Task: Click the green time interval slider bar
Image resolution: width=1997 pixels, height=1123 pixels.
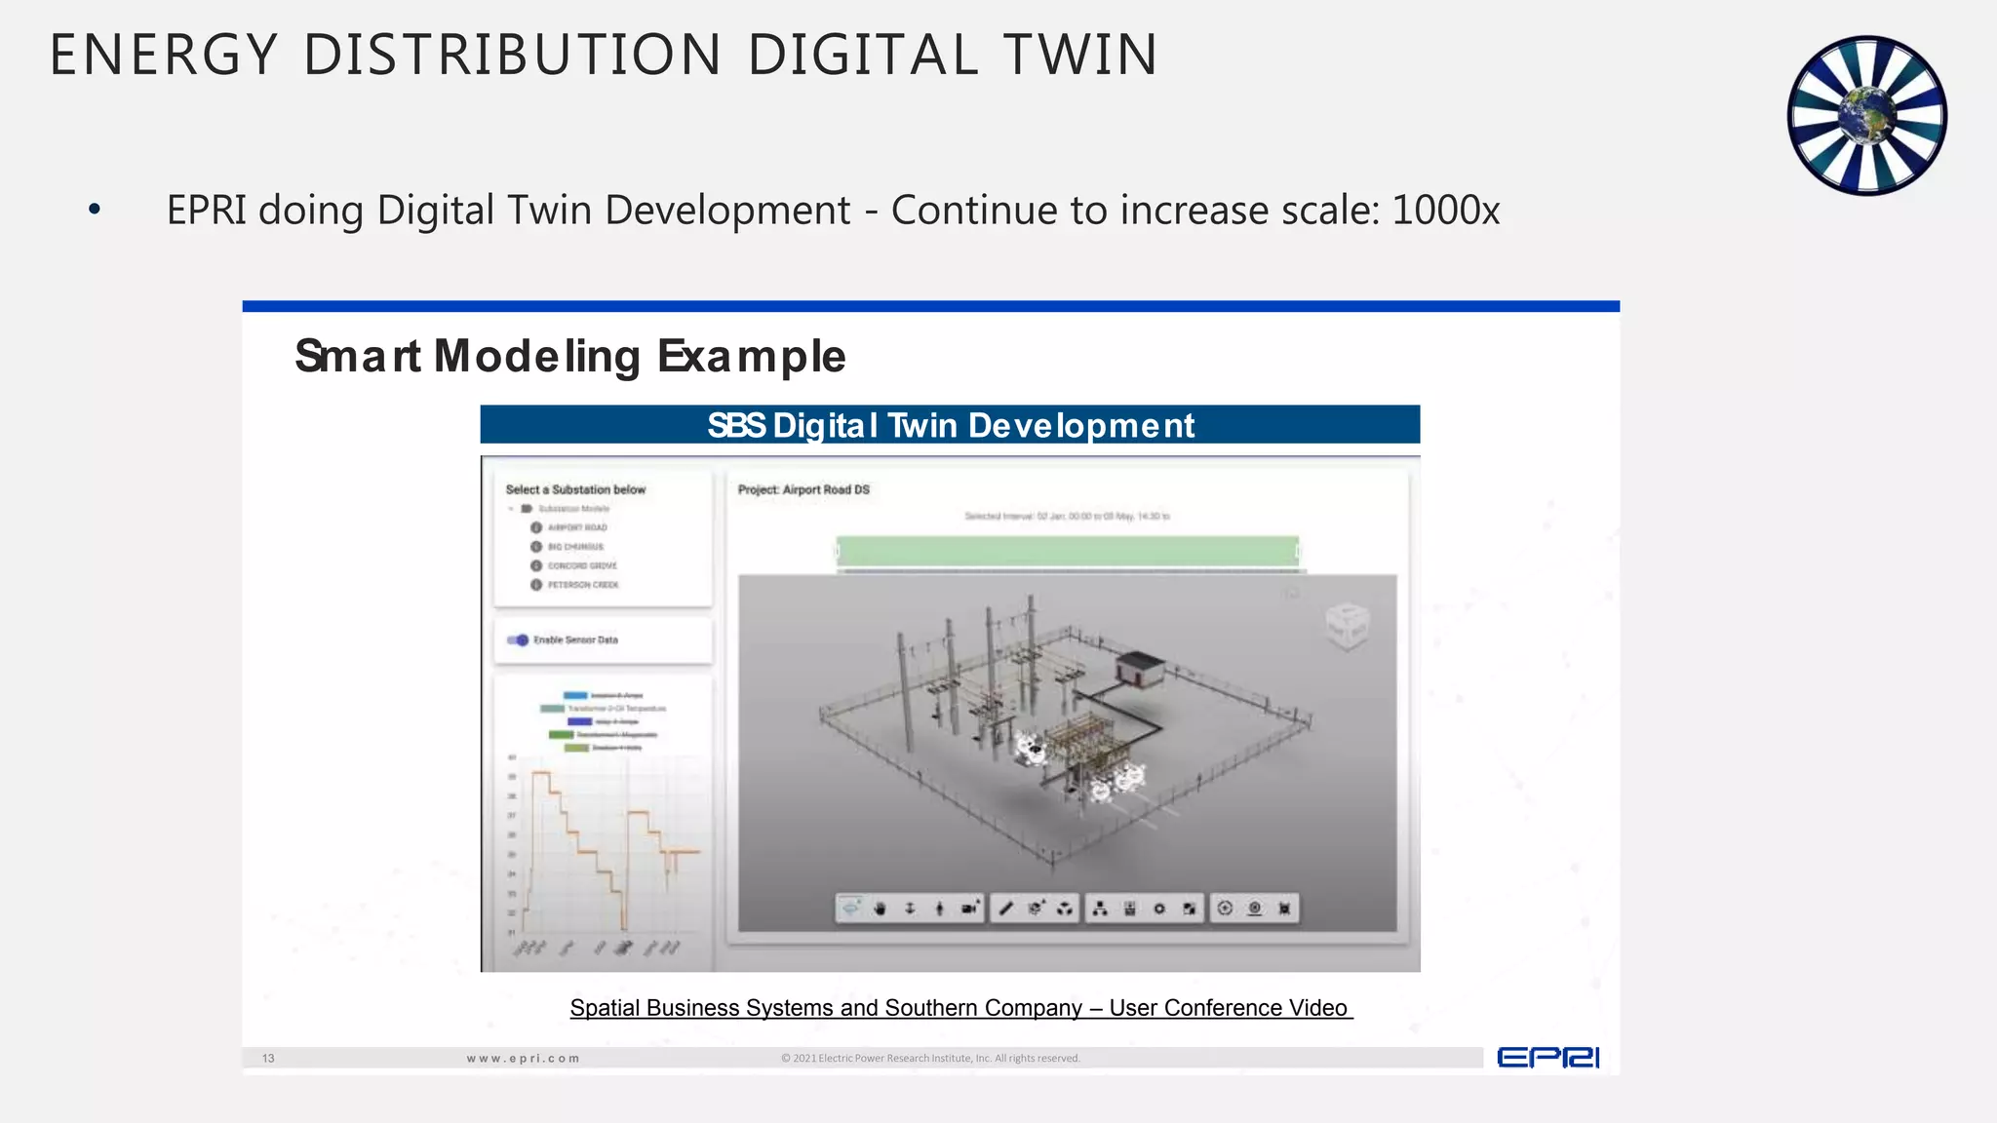Action: [1067, 551]
